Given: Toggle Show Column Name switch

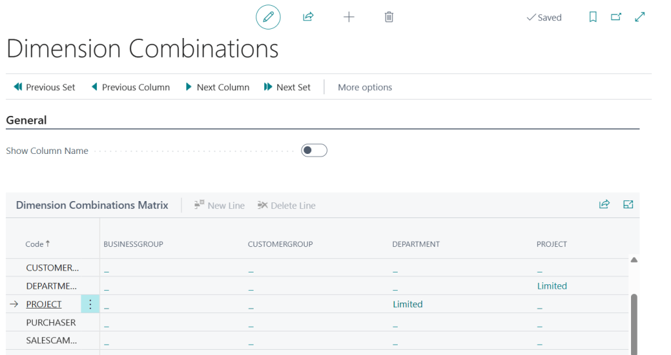Looking at the screenshot, I should [314, 151].
